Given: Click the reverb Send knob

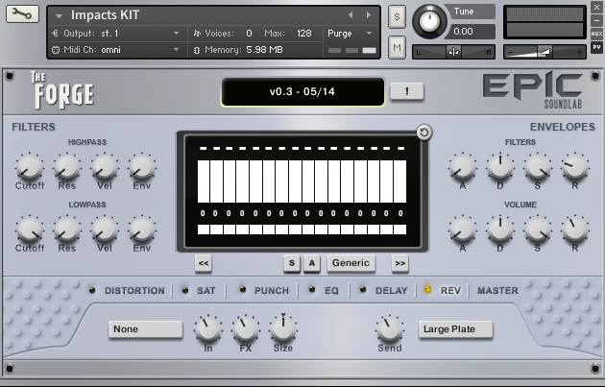Looking at the screenshot, I should (389, 329).
